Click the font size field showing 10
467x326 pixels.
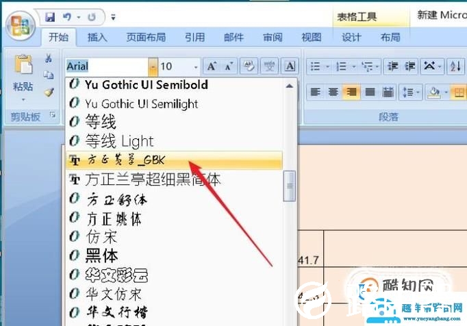pyautogui.click(x=176, y=66)
